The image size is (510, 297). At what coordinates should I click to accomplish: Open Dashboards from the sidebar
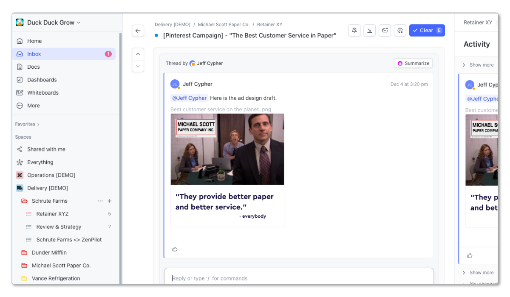click(64, 80)
